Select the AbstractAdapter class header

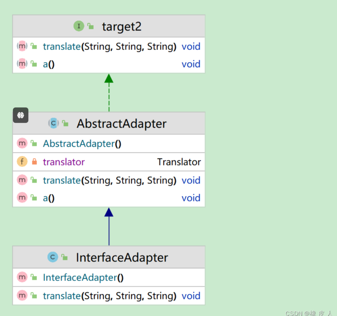[122, 123]
